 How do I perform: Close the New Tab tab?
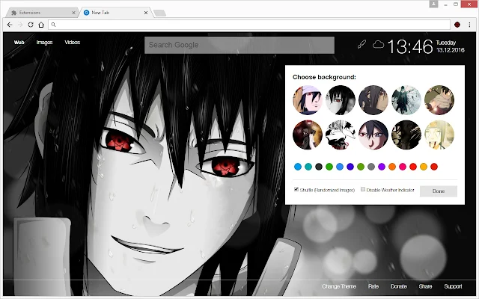point(146,13)
